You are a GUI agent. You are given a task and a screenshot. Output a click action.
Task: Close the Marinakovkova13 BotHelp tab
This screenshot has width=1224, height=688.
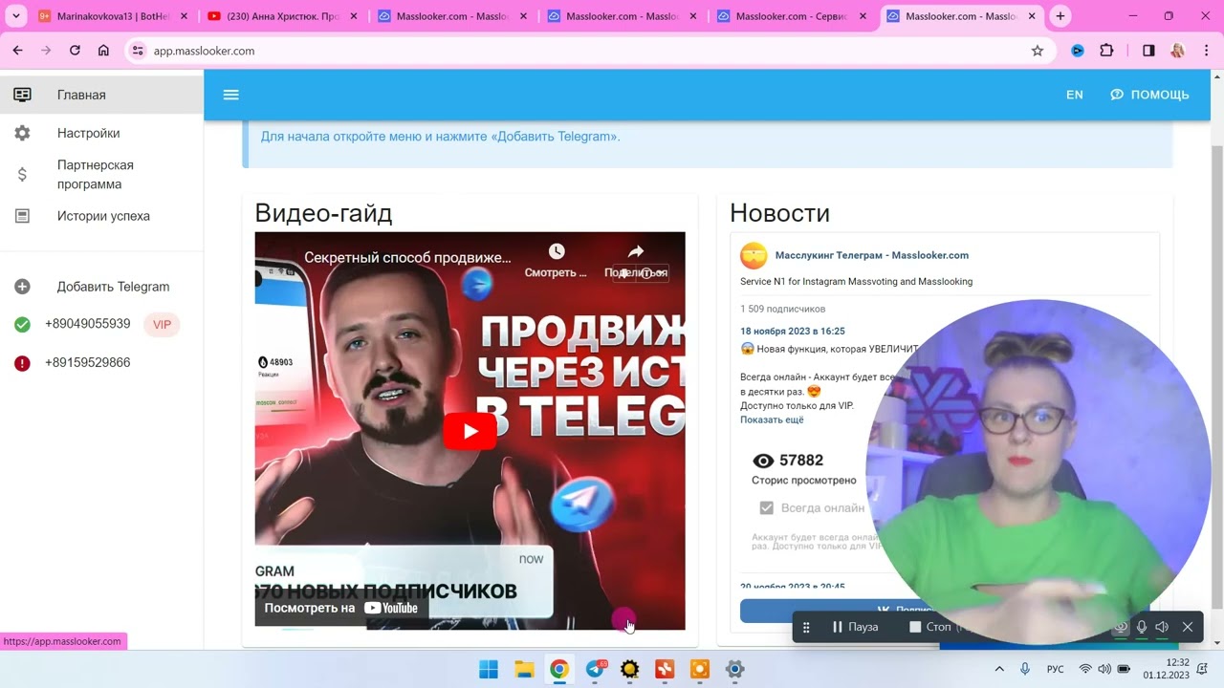point(184,16)
